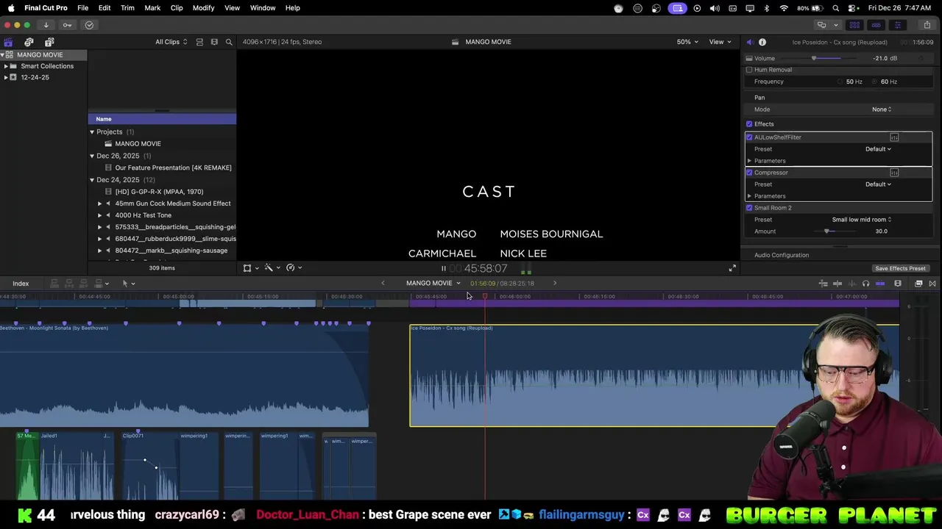Click the browser search magnifier icon
Image resolution: width=942 pixels, height=529 pixels.
tap(229, 42)
